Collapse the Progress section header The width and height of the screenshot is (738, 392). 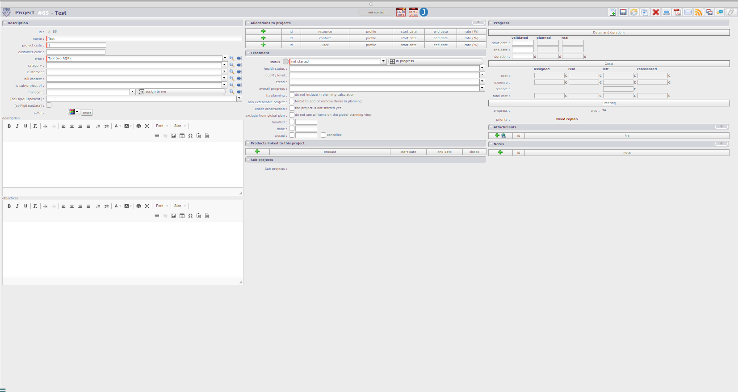[x=501, y=23]
